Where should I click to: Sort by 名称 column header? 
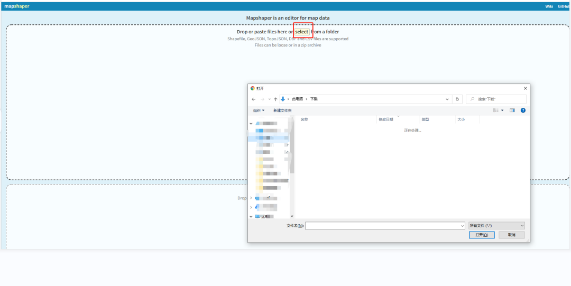click(x=305, y=119)
